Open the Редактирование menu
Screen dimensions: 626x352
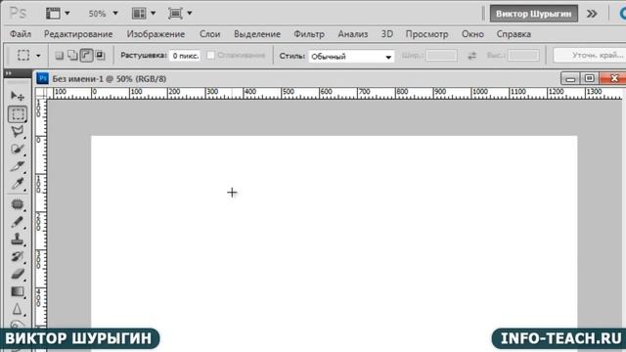click(x=78, y=34)
